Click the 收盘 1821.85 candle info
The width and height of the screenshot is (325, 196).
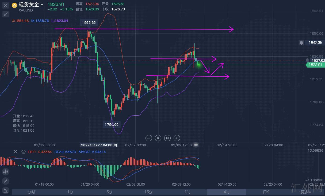point(24,130)
